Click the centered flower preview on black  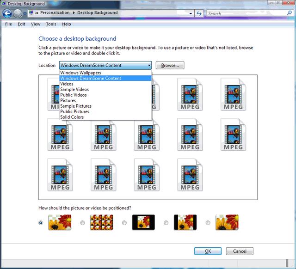tap(143, 222)
